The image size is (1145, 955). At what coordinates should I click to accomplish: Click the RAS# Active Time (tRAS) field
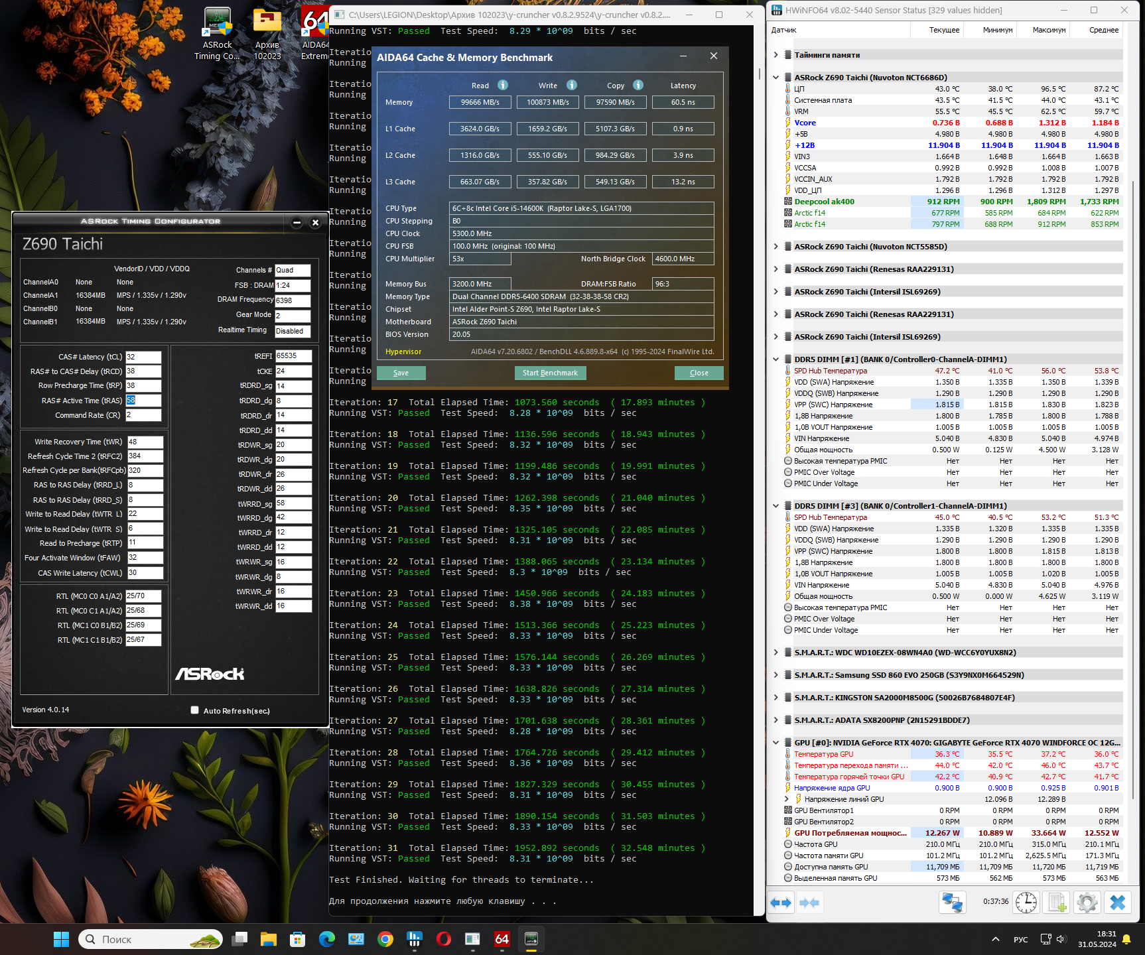coord(143,401)
